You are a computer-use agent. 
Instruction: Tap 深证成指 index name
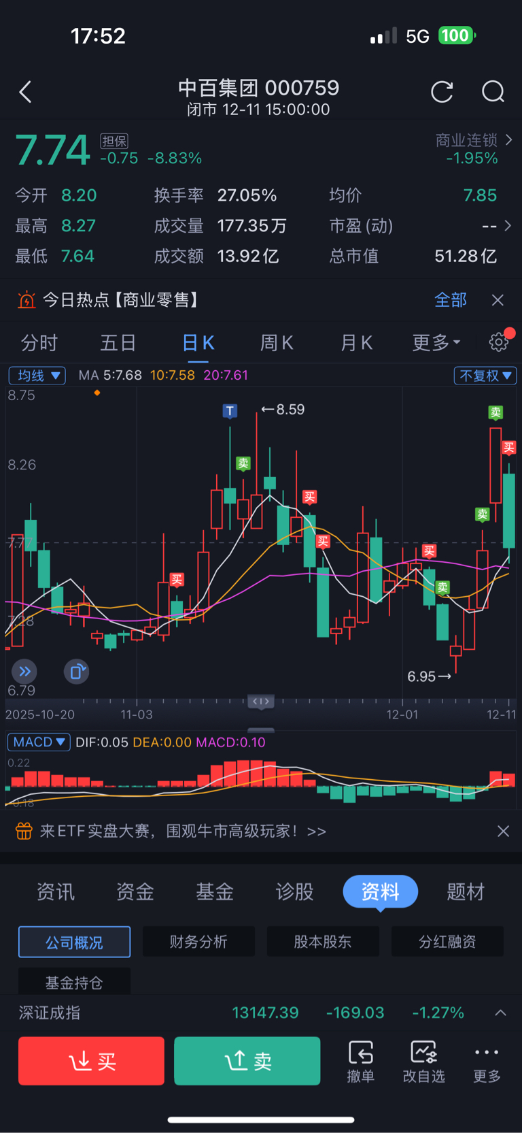[50, 1013]
